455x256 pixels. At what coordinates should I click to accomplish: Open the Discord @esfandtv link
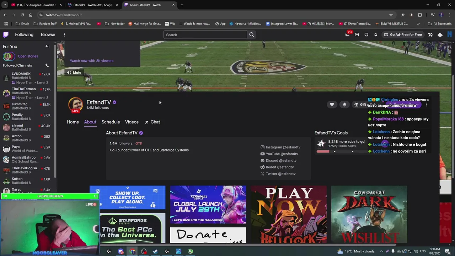pos(278,161)
